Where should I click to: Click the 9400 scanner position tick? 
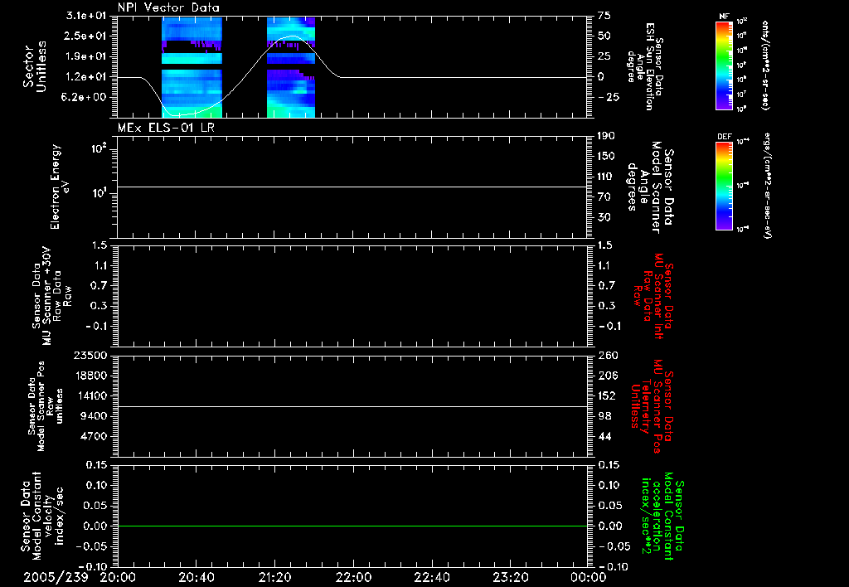click(x=94, y=416)
